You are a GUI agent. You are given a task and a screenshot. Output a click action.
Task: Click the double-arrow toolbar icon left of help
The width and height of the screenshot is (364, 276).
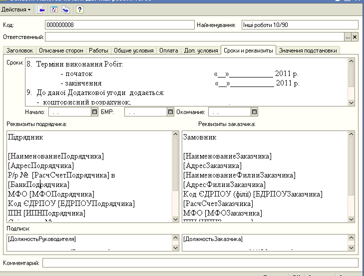coord(66,9)
